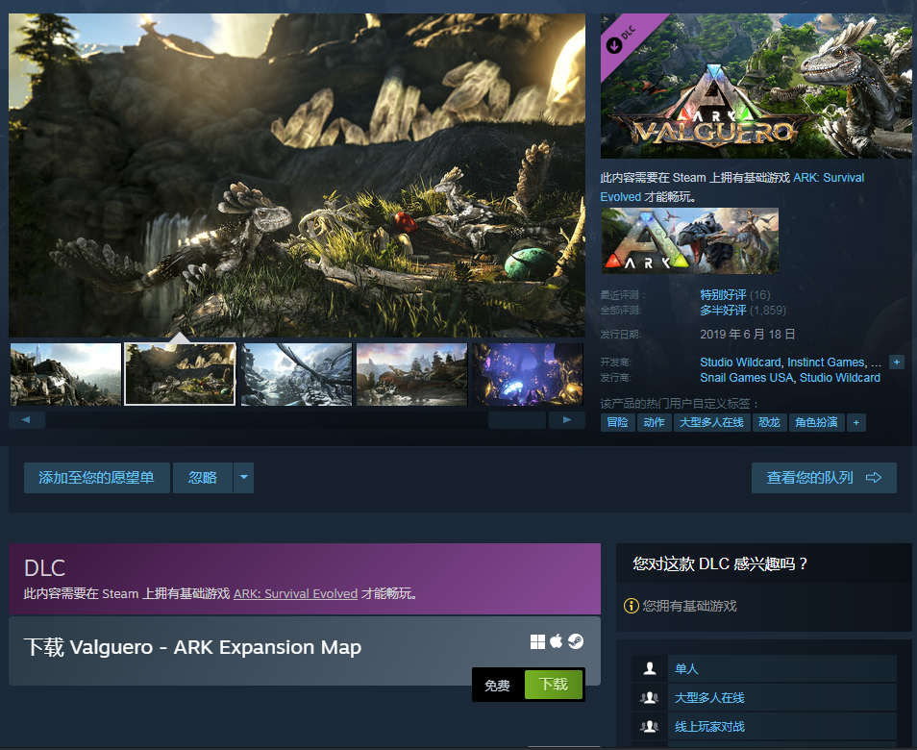View all reviews 多半好评
The height and width of the screenshot is (750, 917).
(x=723, y=310)
